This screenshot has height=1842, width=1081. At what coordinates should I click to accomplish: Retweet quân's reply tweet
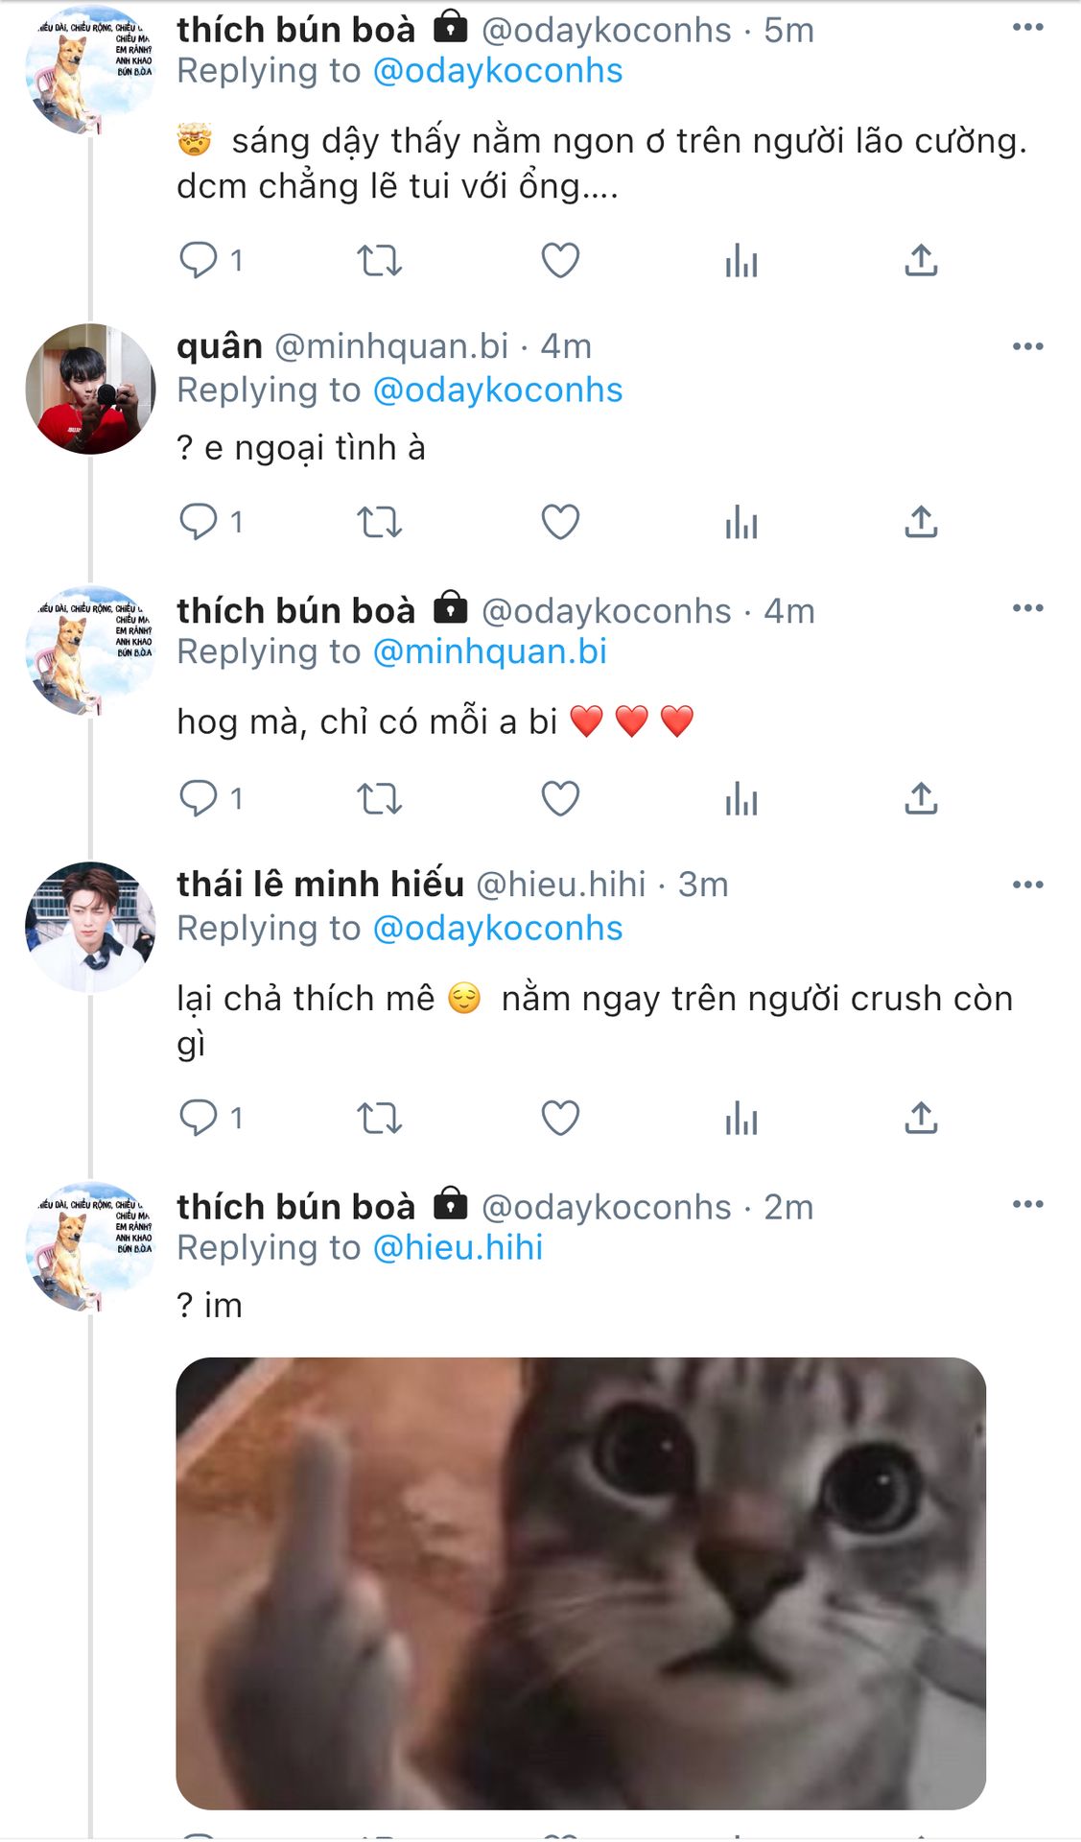pyautogui.click(x=379, y=522)
